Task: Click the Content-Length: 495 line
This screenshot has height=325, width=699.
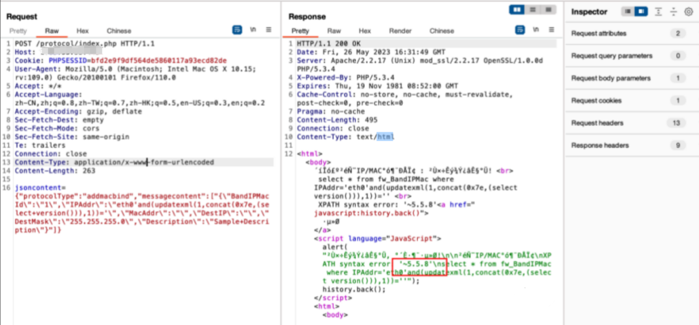Action: click(x=337, y=120)
